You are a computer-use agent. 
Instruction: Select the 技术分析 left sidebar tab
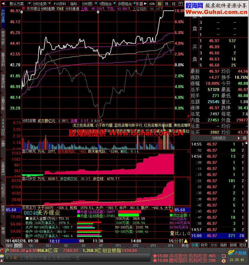pos(3,38)
